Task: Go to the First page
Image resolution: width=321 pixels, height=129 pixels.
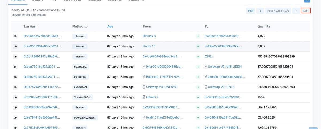Action: click(x=251, y=11)
